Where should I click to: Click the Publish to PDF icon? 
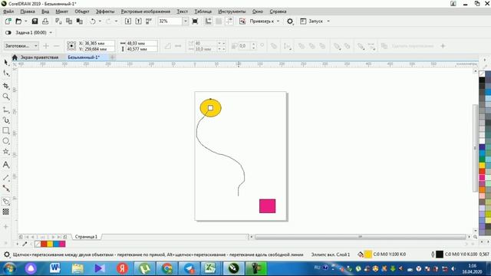pos(149,21)
